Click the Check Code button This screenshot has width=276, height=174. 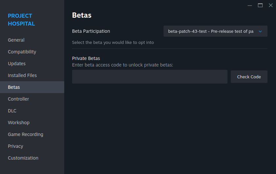click(249, 77)
